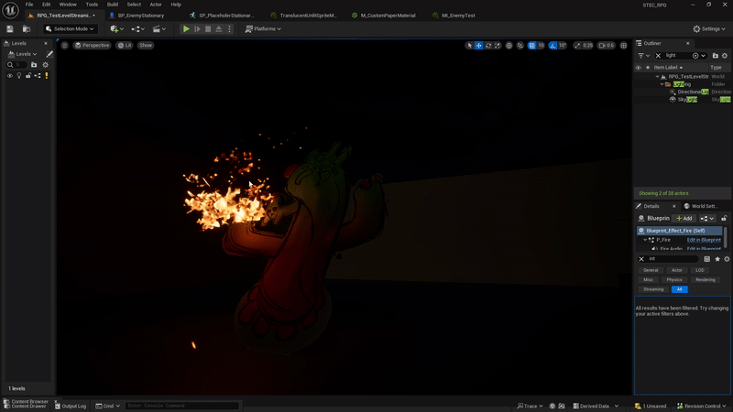Open the Outliner settings gear

pyautogui.click(x=725, y=56)
